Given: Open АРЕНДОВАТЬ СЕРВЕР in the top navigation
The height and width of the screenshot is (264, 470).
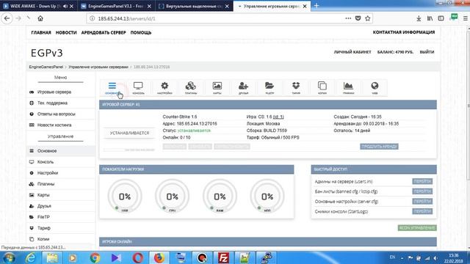Looking at the screenshot, I should tap(104, 32).
